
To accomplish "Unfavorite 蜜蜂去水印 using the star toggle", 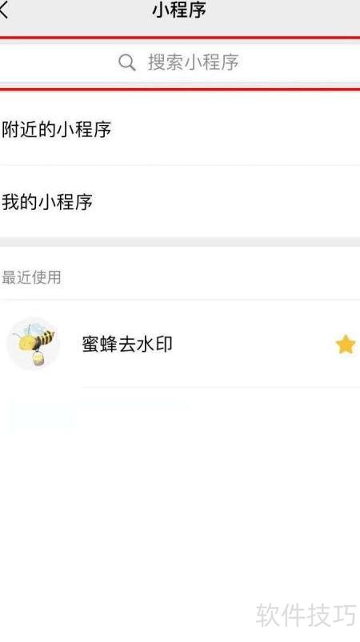I will click(346, 344).
